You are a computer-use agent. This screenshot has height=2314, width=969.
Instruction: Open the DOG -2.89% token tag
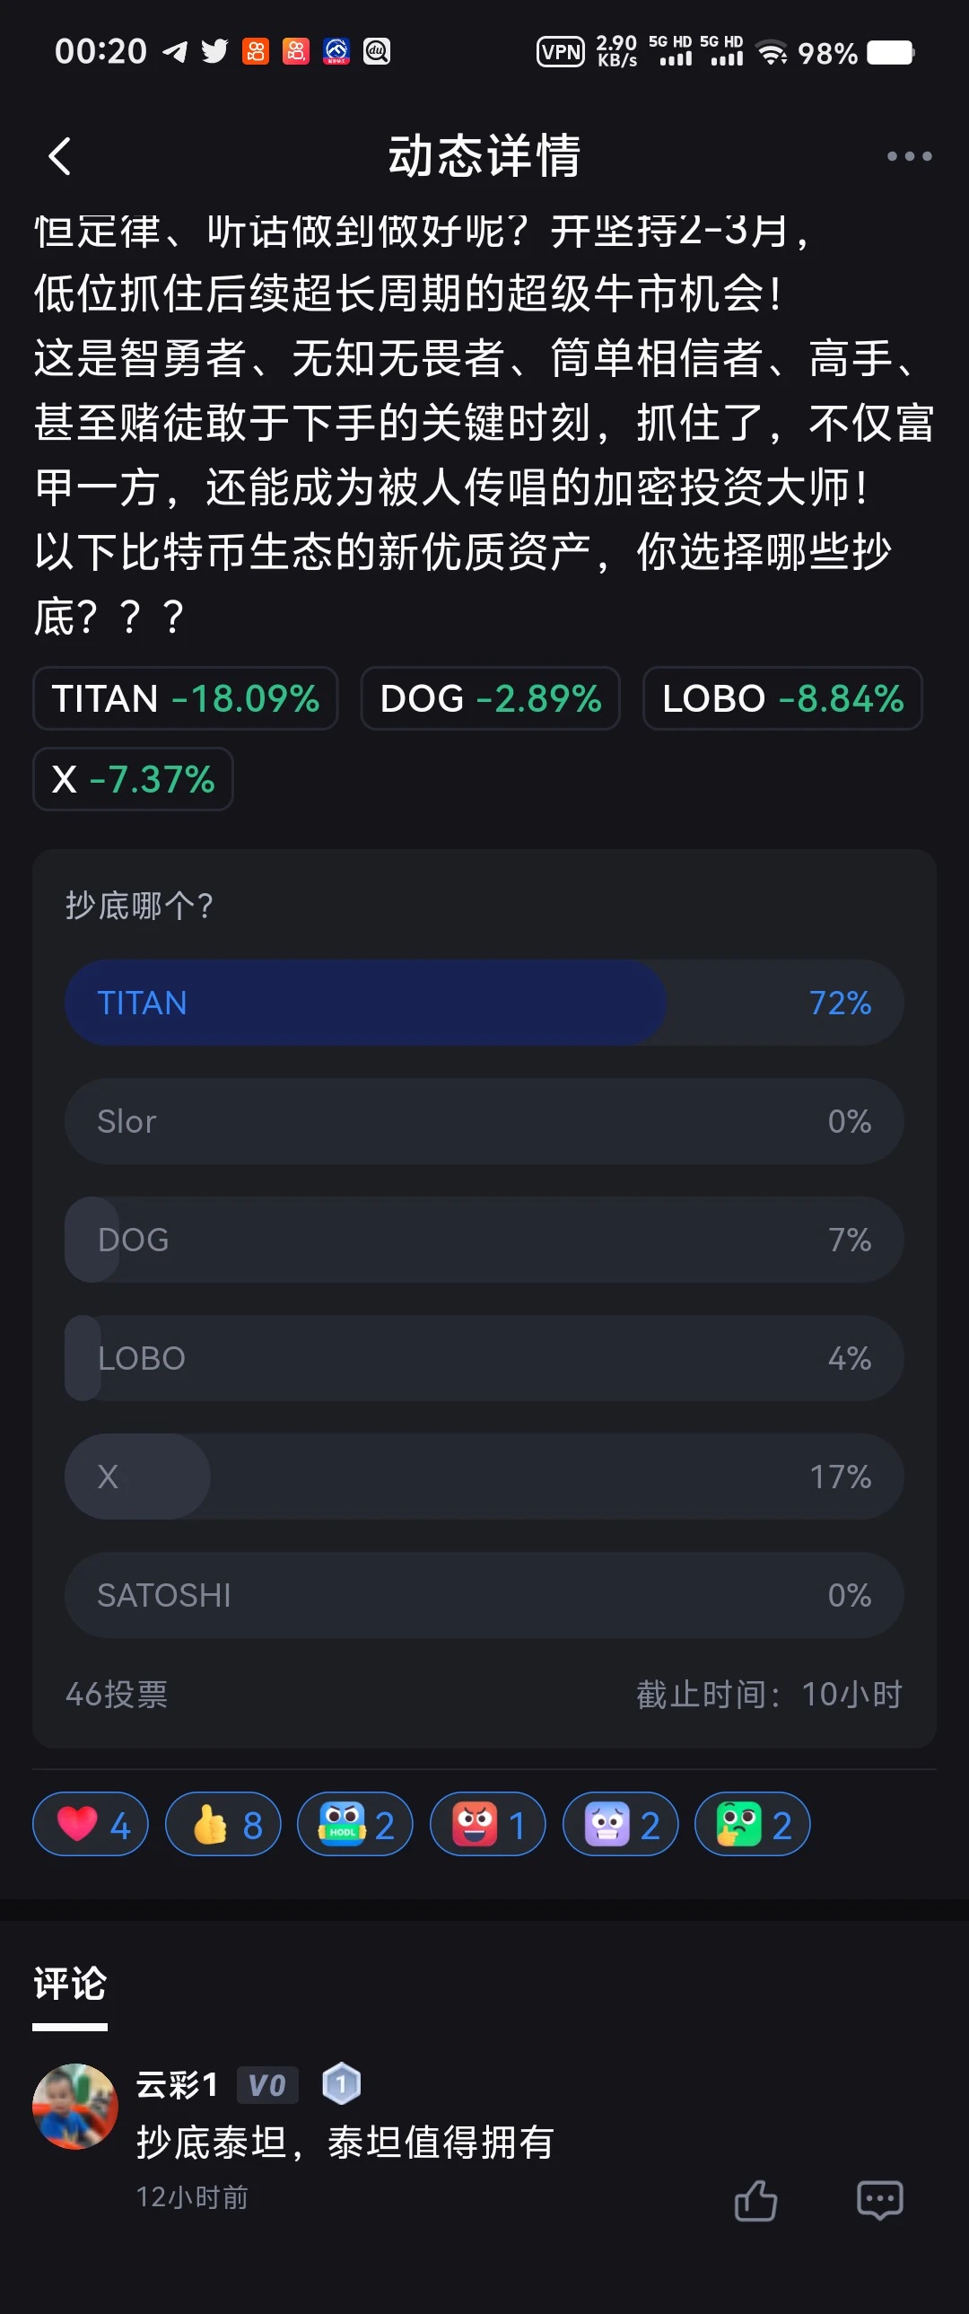click(x=491, y=699)
